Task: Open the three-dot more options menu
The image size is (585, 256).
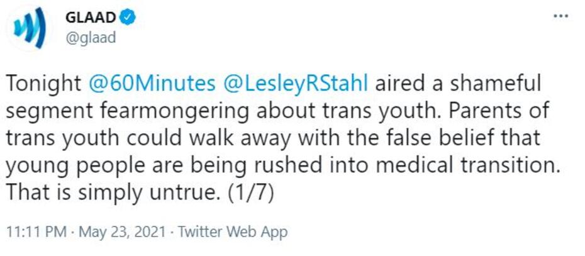Action: [560, 16]
